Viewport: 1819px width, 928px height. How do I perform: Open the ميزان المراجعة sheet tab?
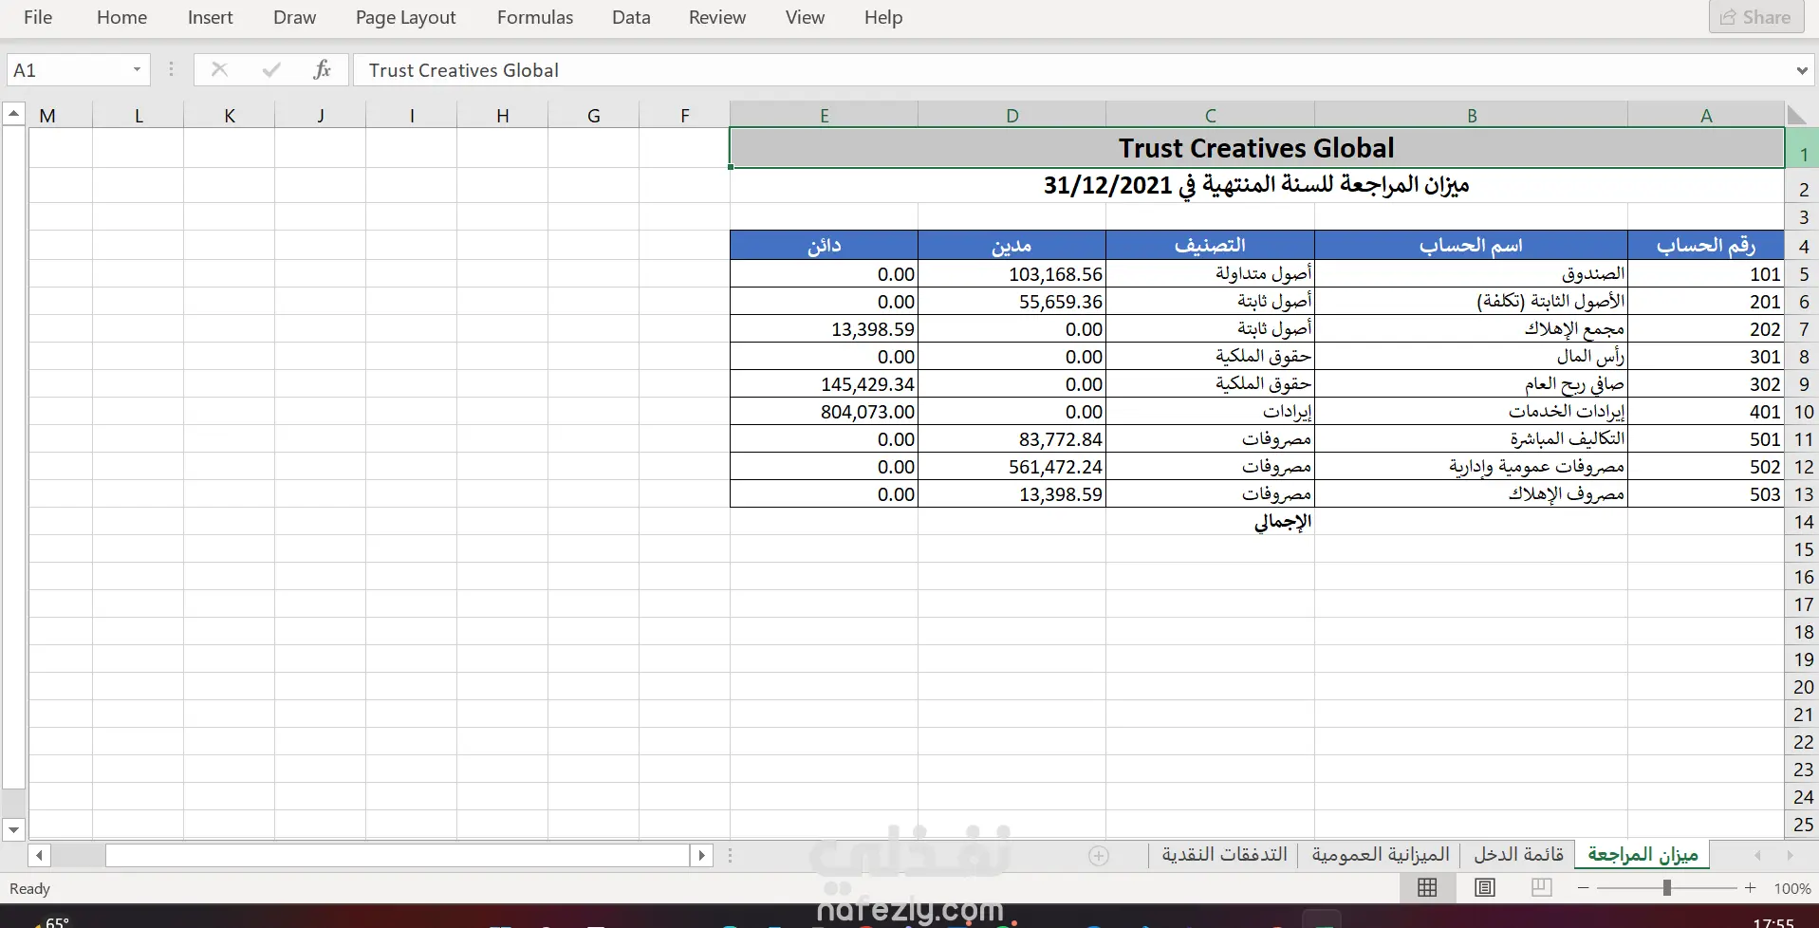coord(1643,855)
